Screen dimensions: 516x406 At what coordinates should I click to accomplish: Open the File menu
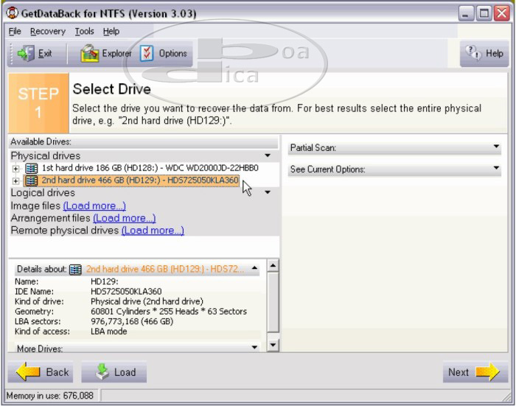pos(15,32)
